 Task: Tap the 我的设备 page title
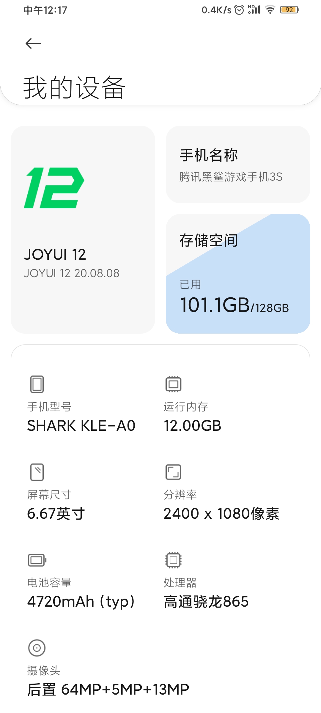[74, 87]
